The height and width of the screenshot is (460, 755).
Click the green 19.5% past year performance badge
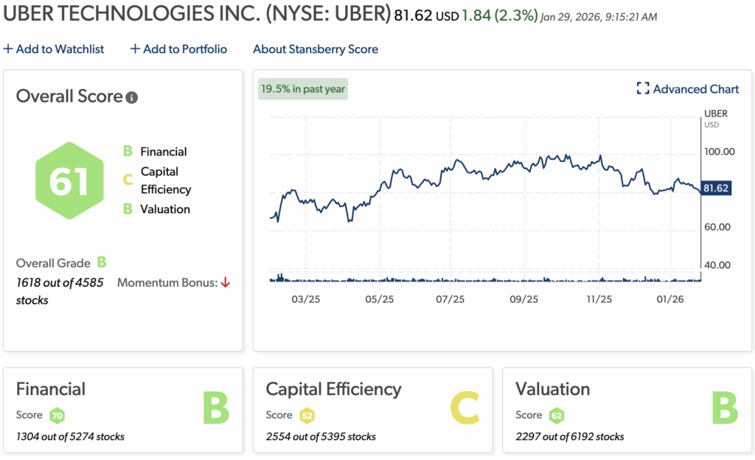302,88
